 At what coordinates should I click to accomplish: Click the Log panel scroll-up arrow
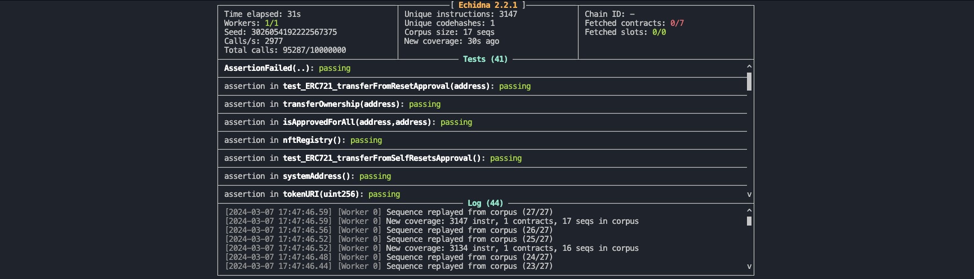(x=749, y=210)
